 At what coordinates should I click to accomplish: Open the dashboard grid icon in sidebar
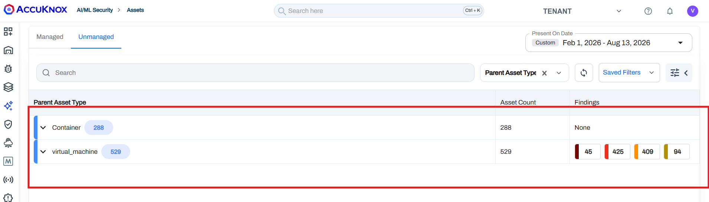[x=8, y=32]
